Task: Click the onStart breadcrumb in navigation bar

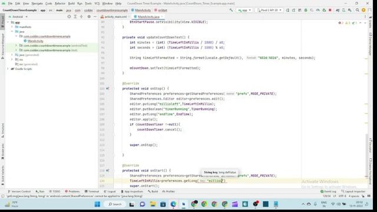Action: point(161,11)
